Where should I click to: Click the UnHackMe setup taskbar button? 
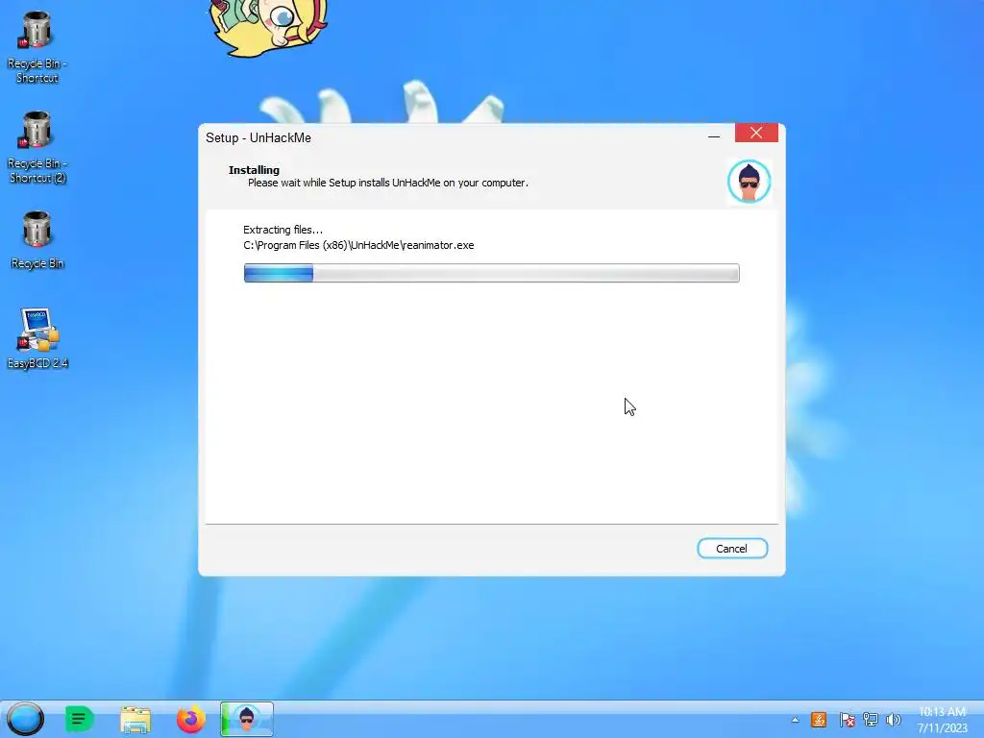point(247,719)
